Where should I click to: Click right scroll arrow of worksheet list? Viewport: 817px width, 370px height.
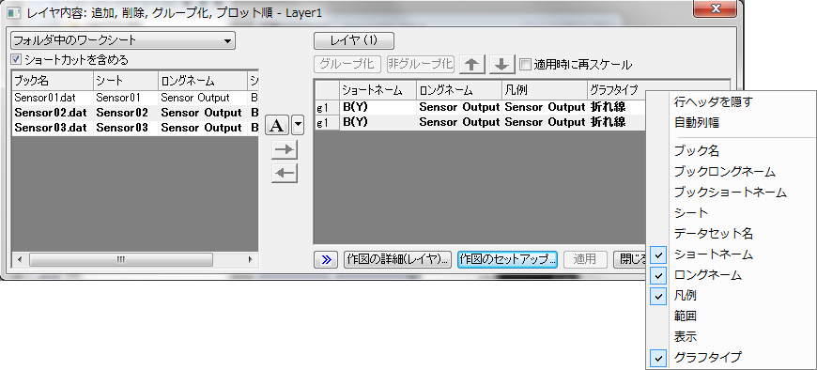click(x=250, y=259)
